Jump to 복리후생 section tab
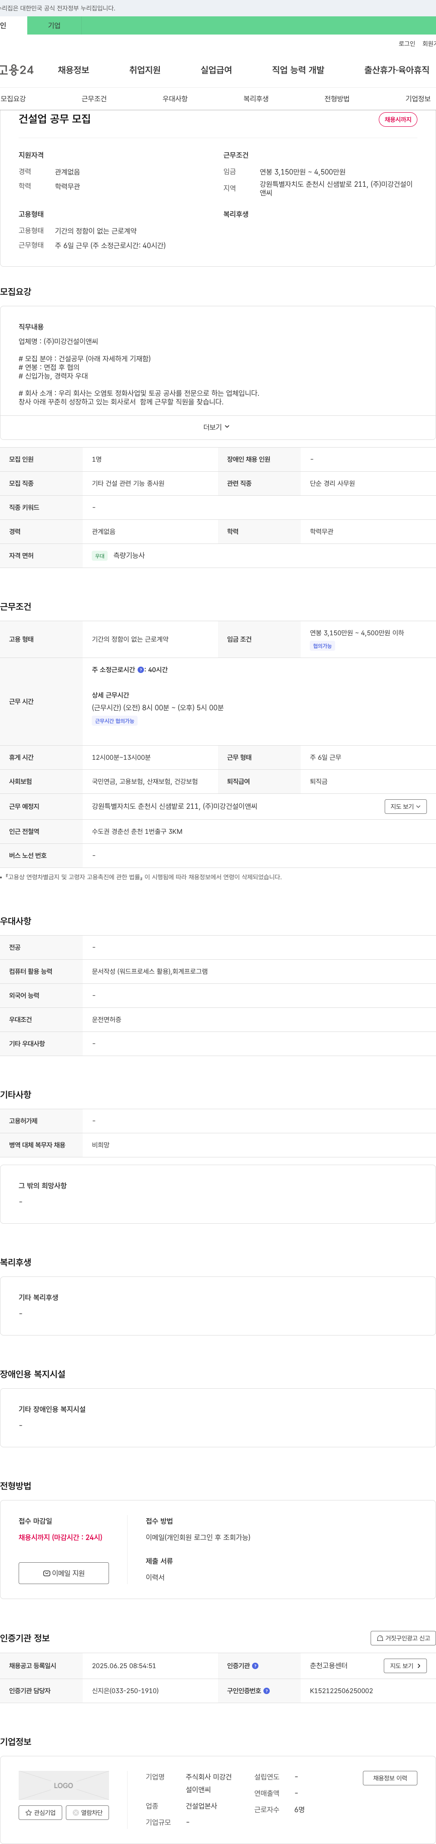The height and width of the screenshot is (1844, 436). coord(256,99)
